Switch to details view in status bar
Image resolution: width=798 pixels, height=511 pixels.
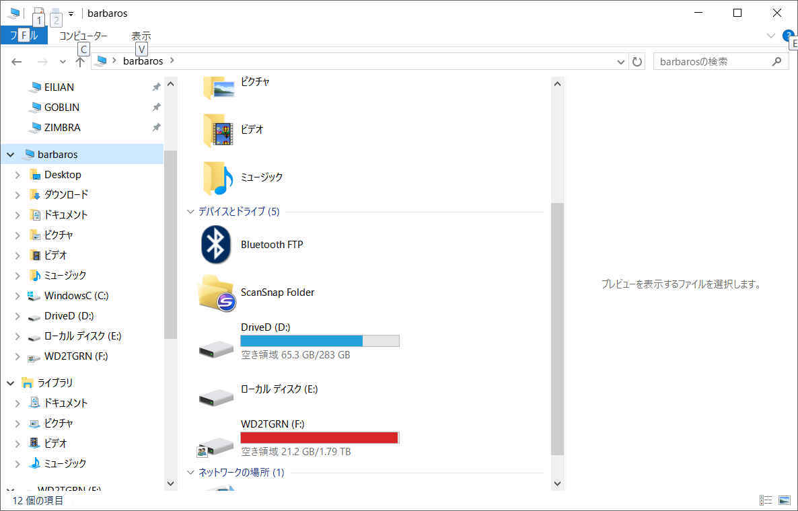(x=766, y=500)
